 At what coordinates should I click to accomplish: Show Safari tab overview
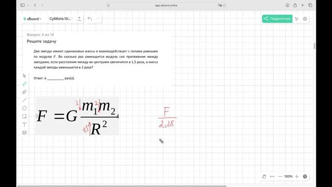point(310,5)
